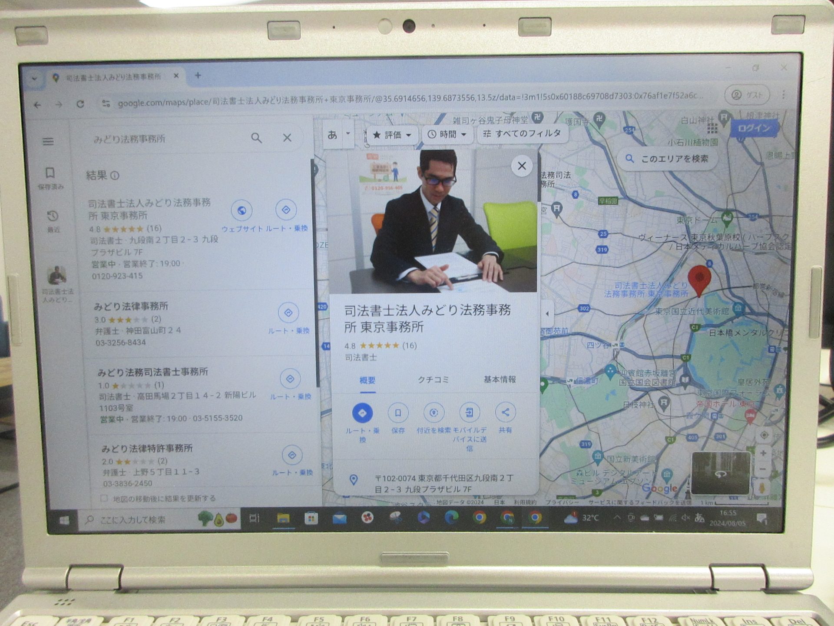Viewport: 834px width, 626px height.
Task: Click the red map pin marker
Action: [x=699, y=280]
